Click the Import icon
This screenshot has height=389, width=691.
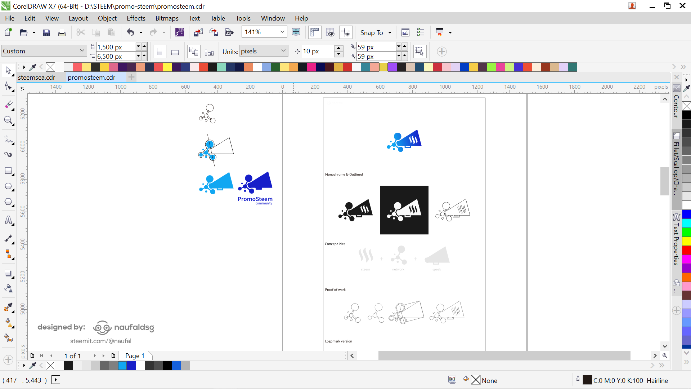(x=198, y=32)
